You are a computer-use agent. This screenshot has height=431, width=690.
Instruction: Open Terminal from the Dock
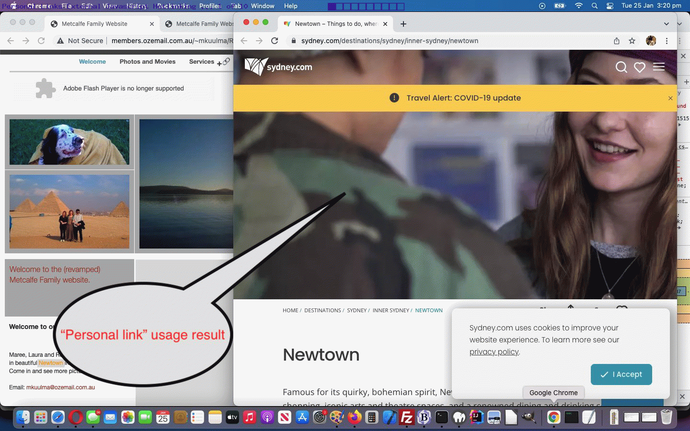click(441, 418)
